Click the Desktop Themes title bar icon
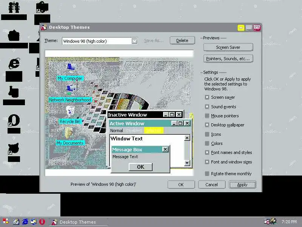This screenshot has height=227, width=302. (44, 27)
